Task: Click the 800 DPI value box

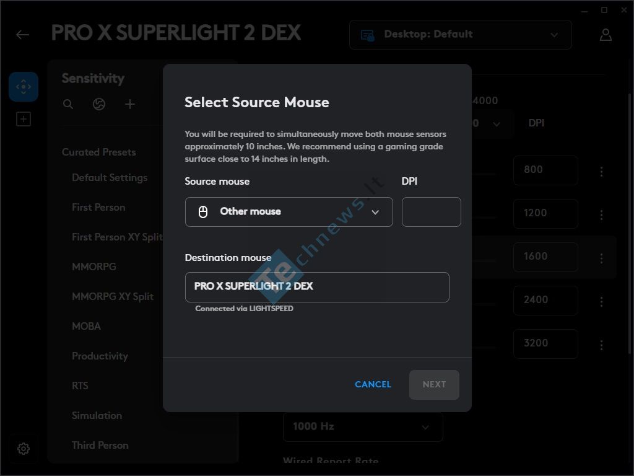Action: pos(545,170)
